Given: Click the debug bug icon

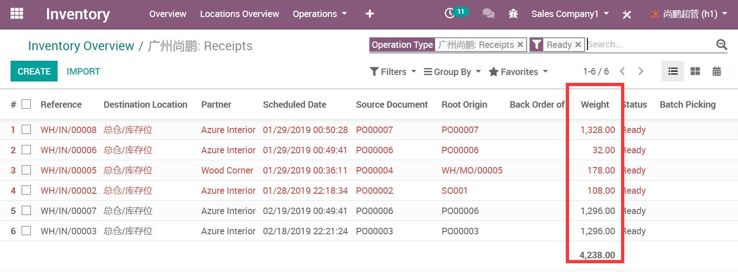Looking at the screenshot, I should click(x=513, y=14).
